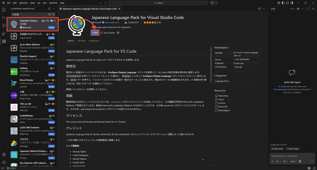
Task: Click the MIT license link
Action: click(x=116, y=122)
